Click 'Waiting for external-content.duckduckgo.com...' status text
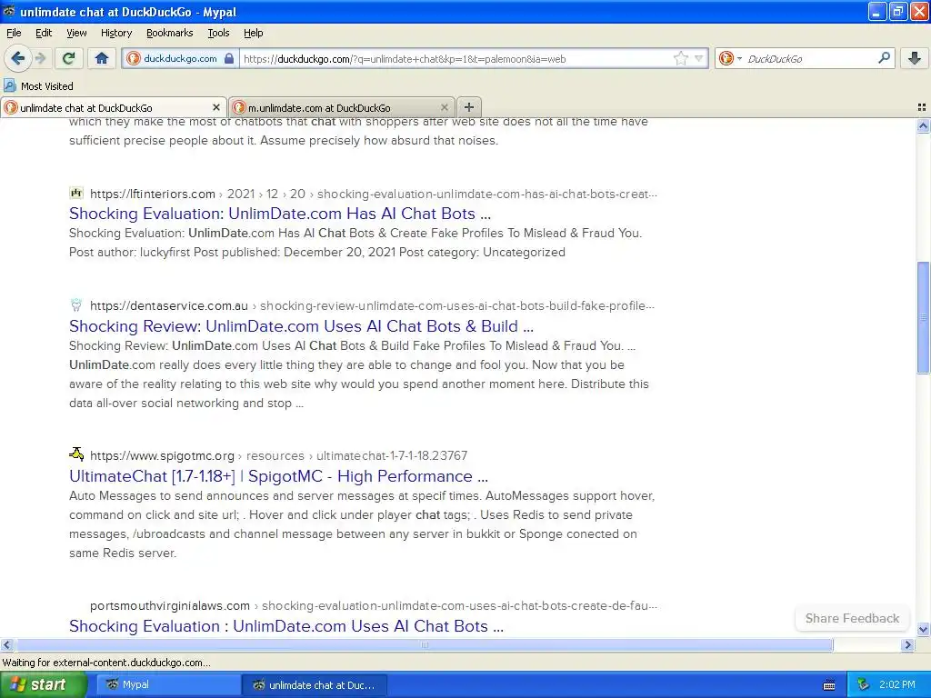The width and height of the screenshot is (931, 698). (x=107, y=663)
